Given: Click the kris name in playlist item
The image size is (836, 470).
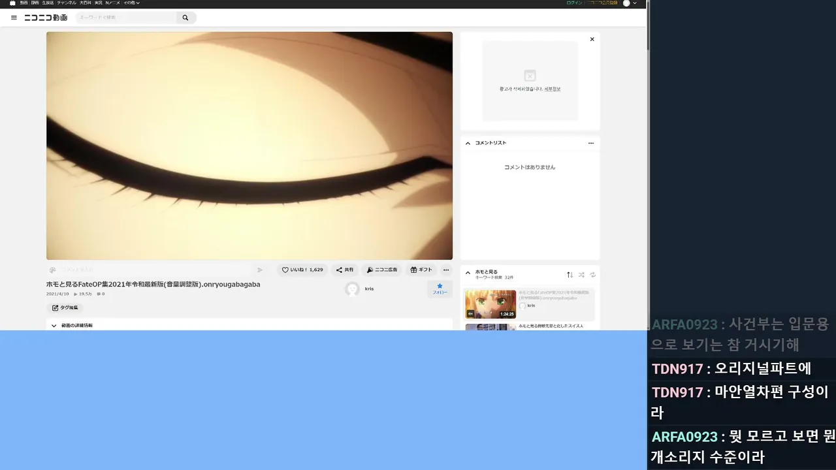Looking at the screenshot, I should click(531, 305).
